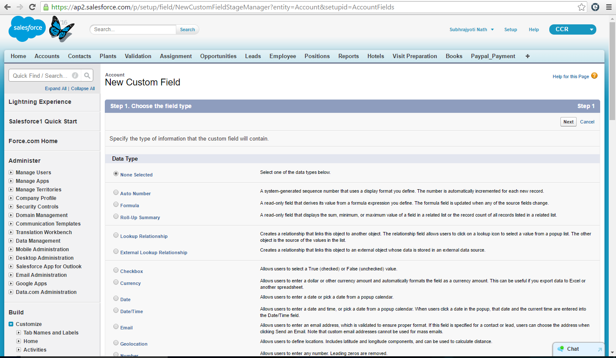
Task: Click the Cancel link
Action: click(x=587, y=122)
